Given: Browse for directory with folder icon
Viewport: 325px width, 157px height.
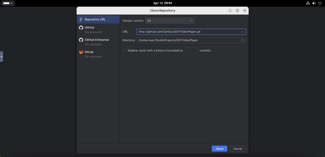Looking at the screenshot, I should (x=243, y=40).
